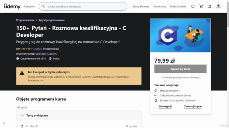
Task: Open the notifications bell icon
Action: 210,6
